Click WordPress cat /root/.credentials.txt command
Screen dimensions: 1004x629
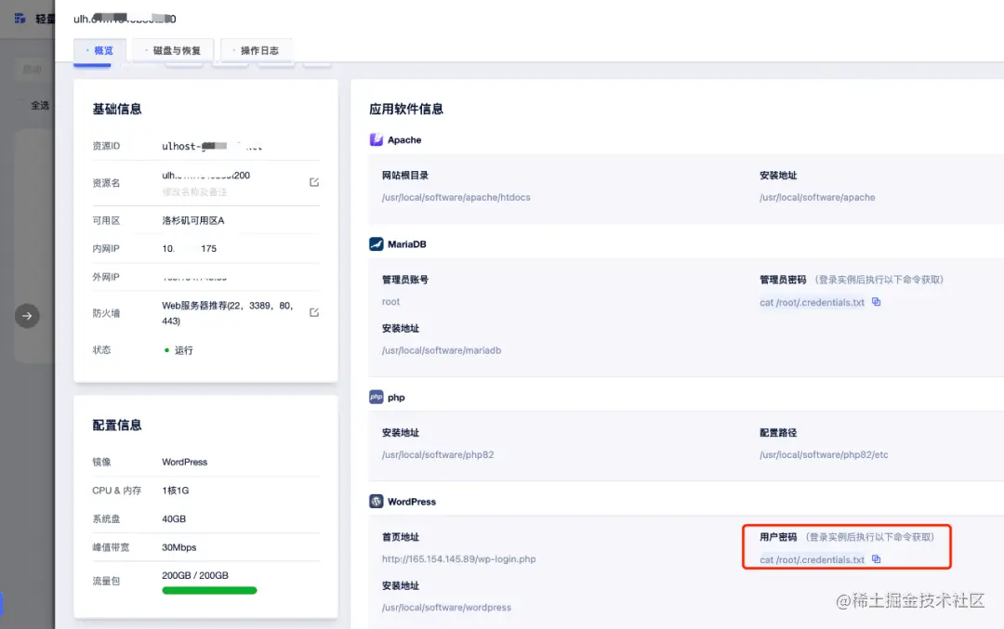812,559
